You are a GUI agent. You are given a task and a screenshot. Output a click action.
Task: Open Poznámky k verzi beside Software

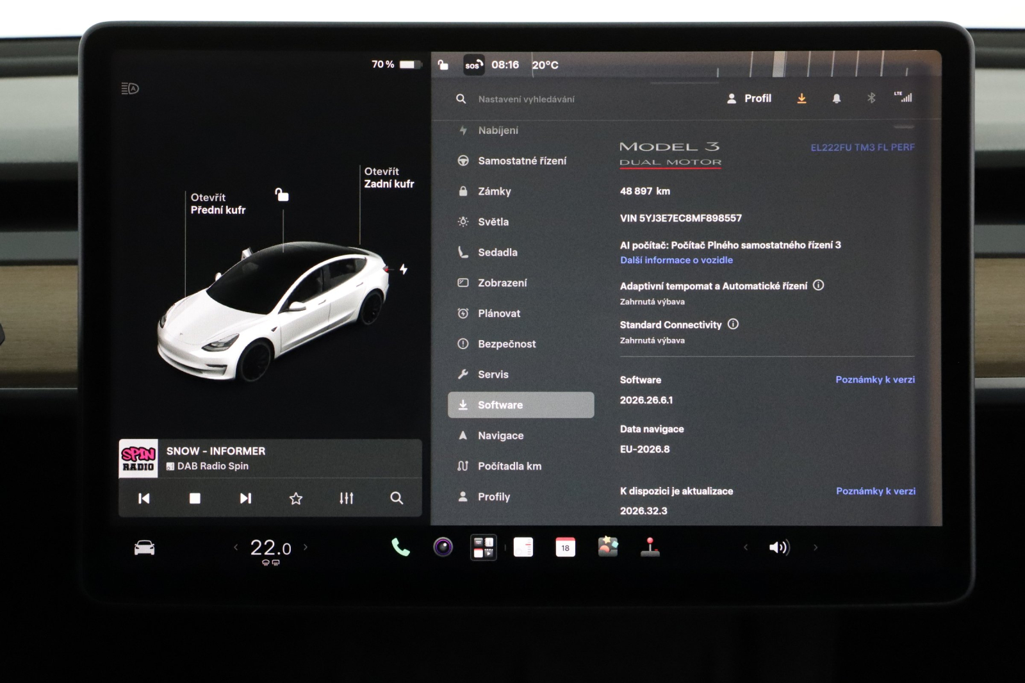pyautogui.click(x=875, y=379)
